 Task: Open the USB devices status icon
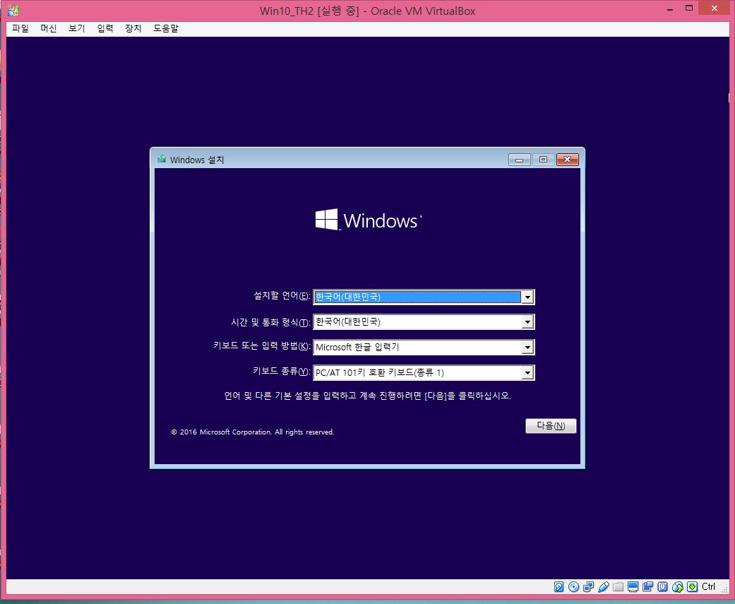point(603,586)
